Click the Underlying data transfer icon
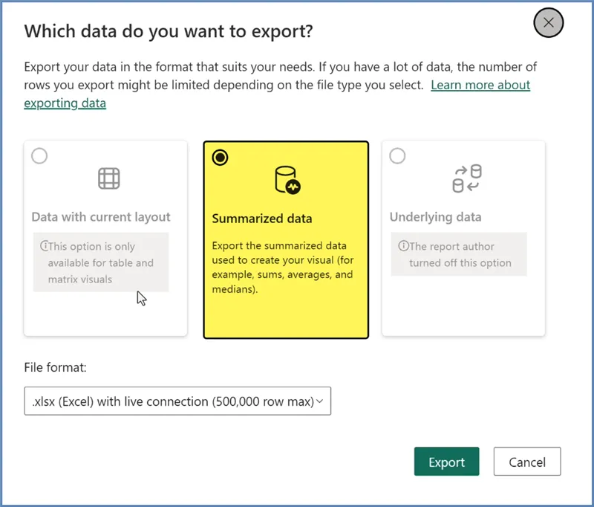 [x=467, y=178]
